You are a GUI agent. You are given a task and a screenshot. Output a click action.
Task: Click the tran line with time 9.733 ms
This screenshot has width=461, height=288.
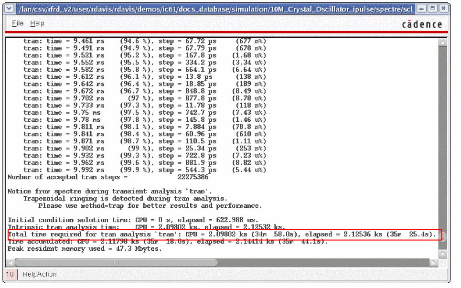click(145, 106)
